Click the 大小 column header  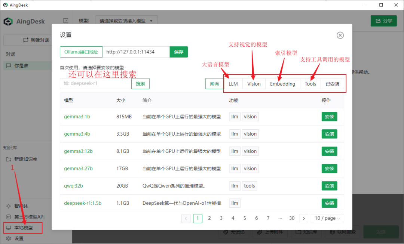coord(121,100)
